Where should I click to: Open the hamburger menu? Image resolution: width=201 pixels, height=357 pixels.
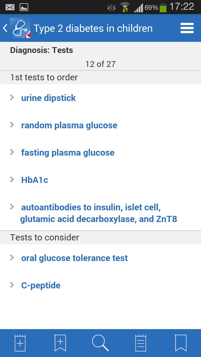tap(187, 28)
